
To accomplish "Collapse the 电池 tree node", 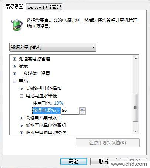I will point(14,81).
